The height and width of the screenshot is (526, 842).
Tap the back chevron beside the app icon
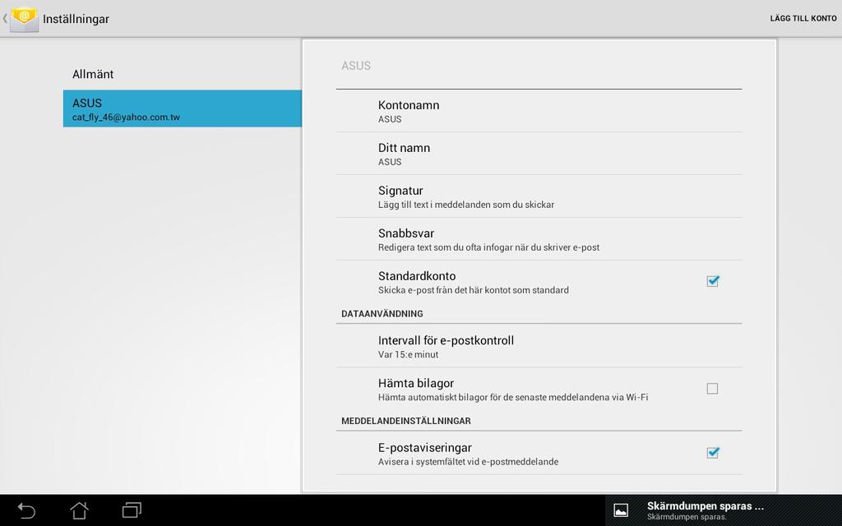point(5,19)
